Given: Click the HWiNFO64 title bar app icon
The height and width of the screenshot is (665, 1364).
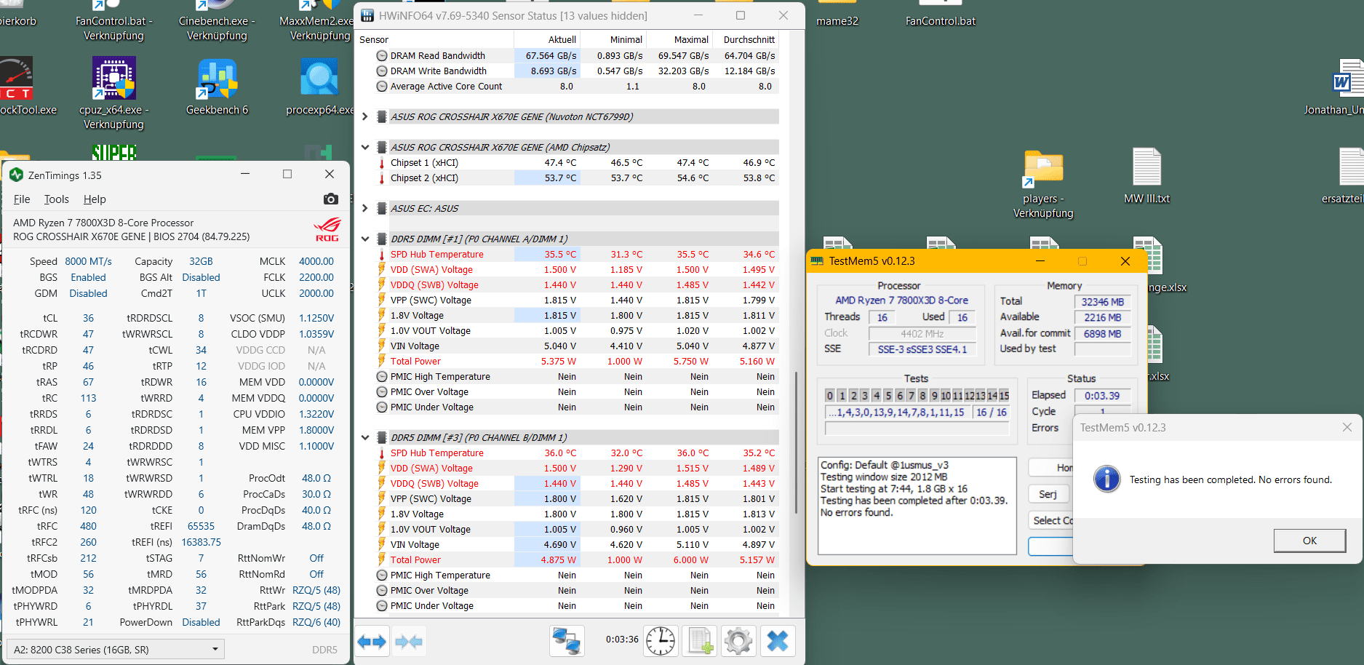Looking at the screenshot, I should [x=367, y=15].
